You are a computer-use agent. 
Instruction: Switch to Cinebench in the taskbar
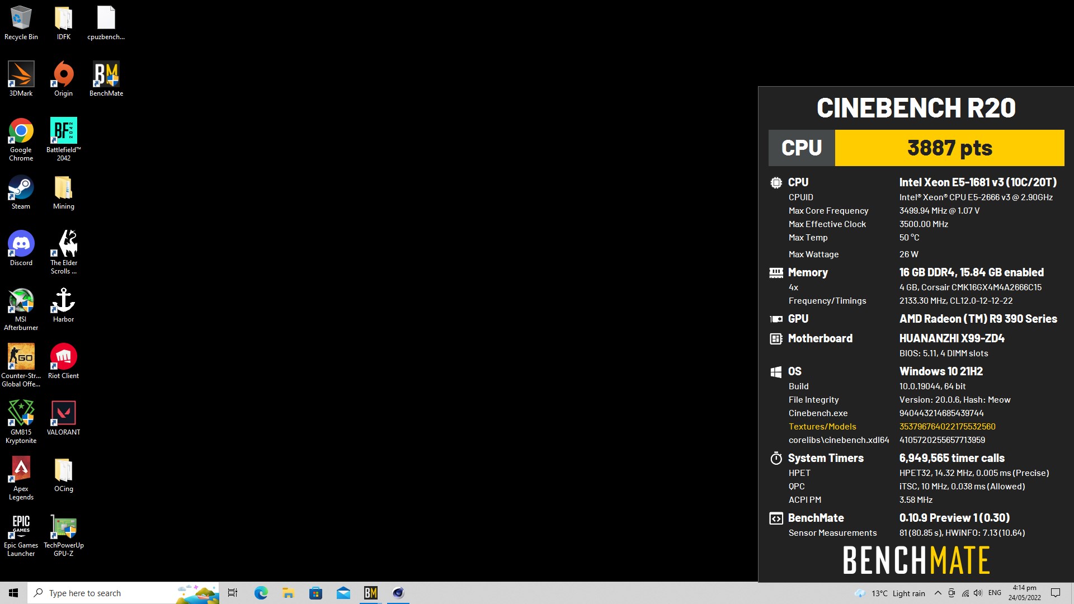398,593
